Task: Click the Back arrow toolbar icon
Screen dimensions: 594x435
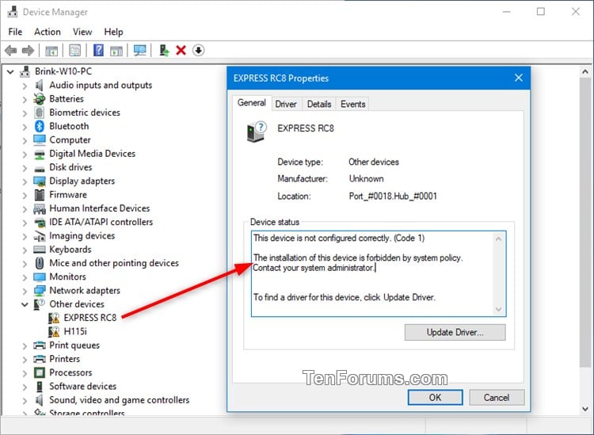Action: point(10,50)
